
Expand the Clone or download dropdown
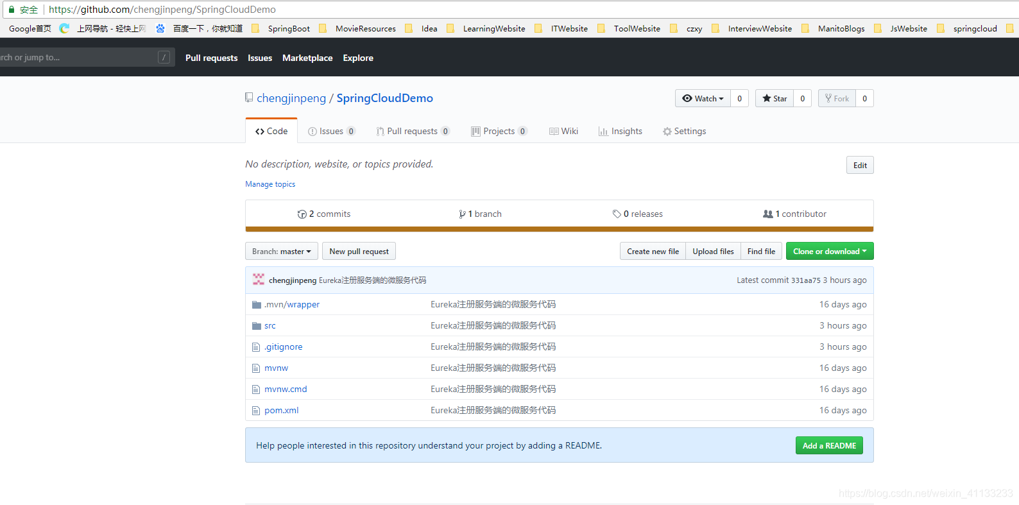830,251
